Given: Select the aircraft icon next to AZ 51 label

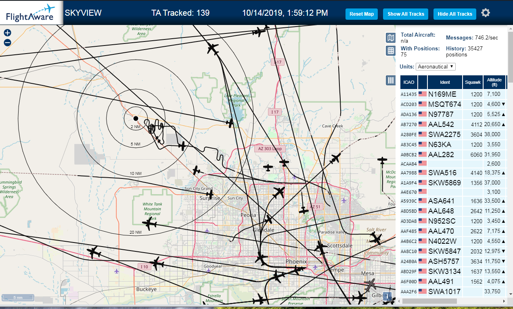Looking at the screenshot, I should (304, 210).
